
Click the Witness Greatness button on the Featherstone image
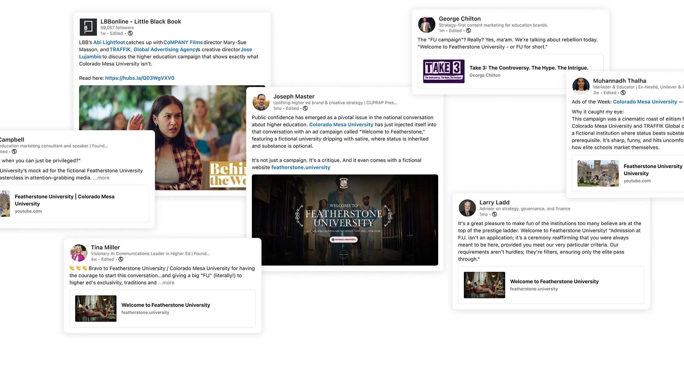coord(344,240)
